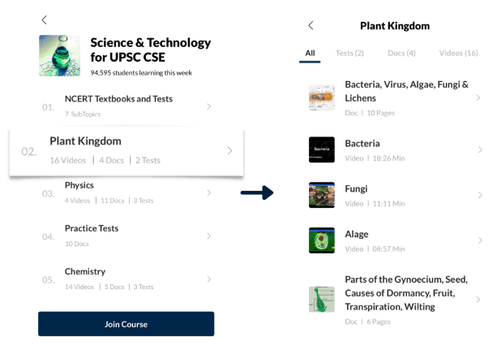Switch to the Docs (4) tab

click(401, 53)
